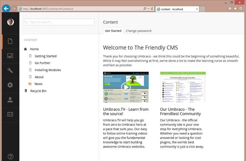Click the house icon next to Home
Screen dimensions: 246x161
point(26,49)
